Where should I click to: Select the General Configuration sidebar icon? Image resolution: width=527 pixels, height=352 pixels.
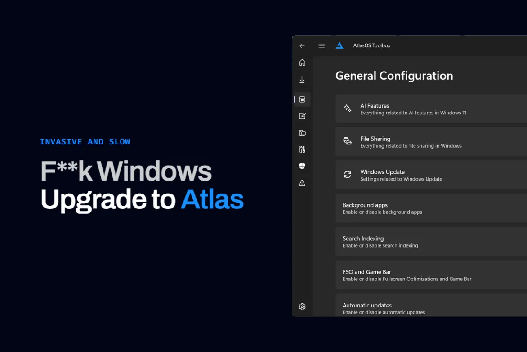point(302,99)
